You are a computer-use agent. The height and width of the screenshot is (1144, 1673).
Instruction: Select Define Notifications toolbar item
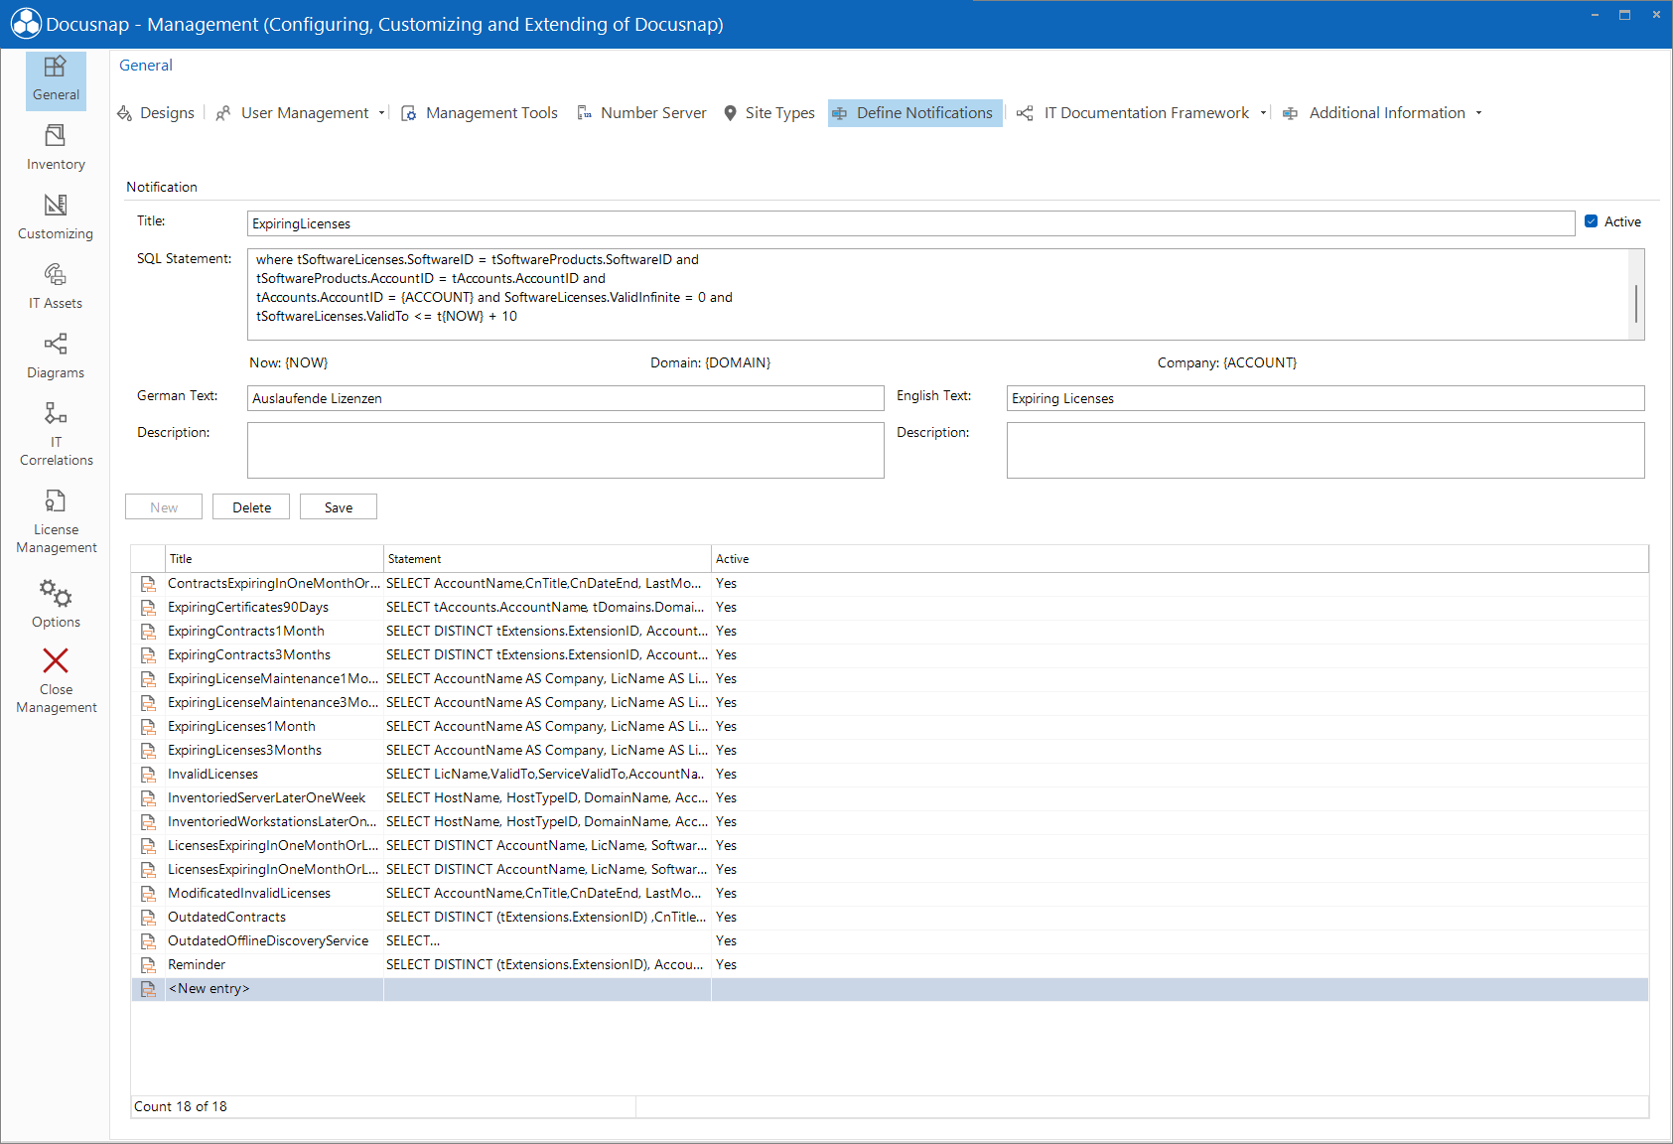[x=914, y=113]
